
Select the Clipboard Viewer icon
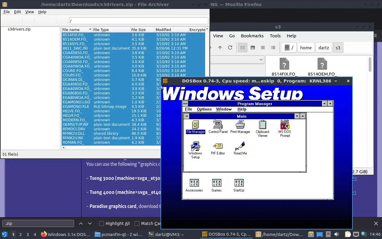pyautogui.click(x=263, y=129)
